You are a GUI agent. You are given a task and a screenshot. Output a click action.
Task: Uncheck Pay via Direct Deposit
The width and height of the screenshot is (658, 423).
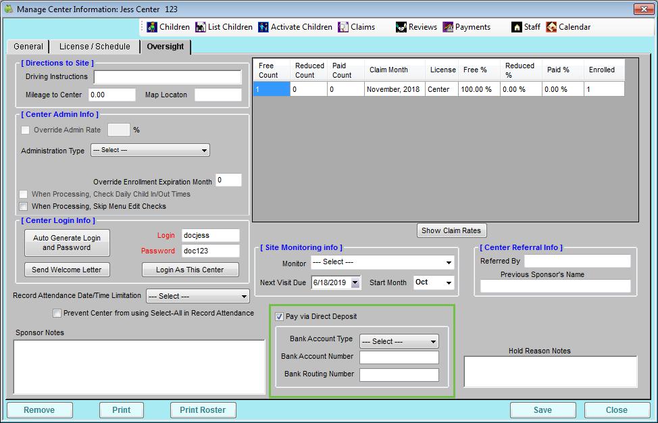coord(279,317)
